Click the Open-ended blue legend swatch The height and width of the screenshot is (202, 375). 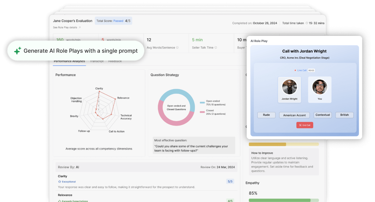pos(202,102)
